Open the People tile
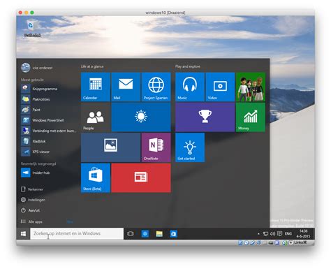This screenshot has width=331, height=269. (96, 117)
